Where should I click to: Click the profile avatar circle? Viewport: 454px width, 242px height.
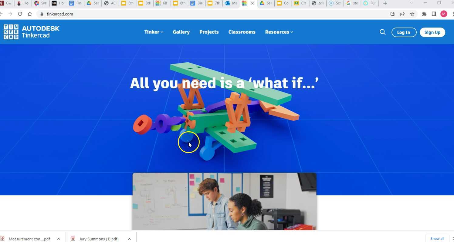444,14
